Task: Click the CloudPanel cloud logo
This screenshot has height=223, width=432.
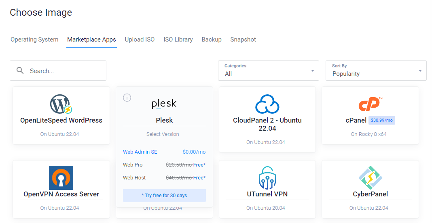Action: click(x=267, y=104)
